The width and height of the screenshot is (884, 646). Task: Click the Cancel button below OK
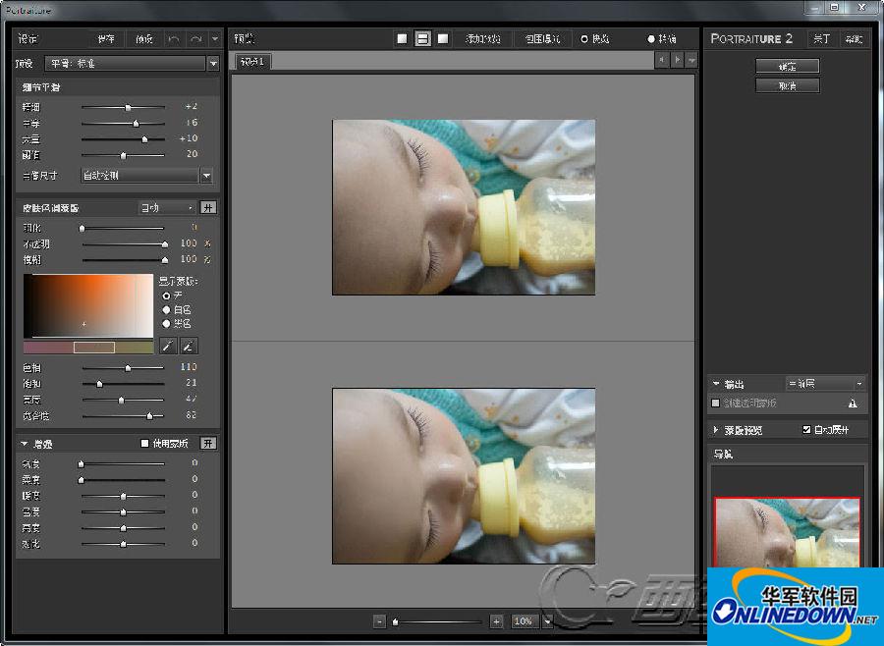coord(787,85)
